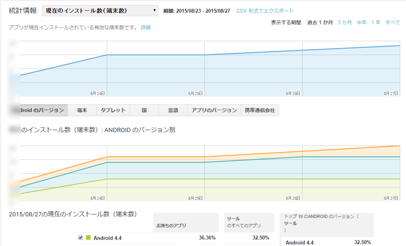The height and width of the screenshot is (246, 406).
Task: Switch to the 言語 tab
Action: 173,110
